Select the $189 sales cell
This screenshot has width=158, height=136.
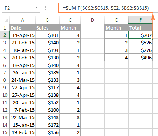click(47, 72)
